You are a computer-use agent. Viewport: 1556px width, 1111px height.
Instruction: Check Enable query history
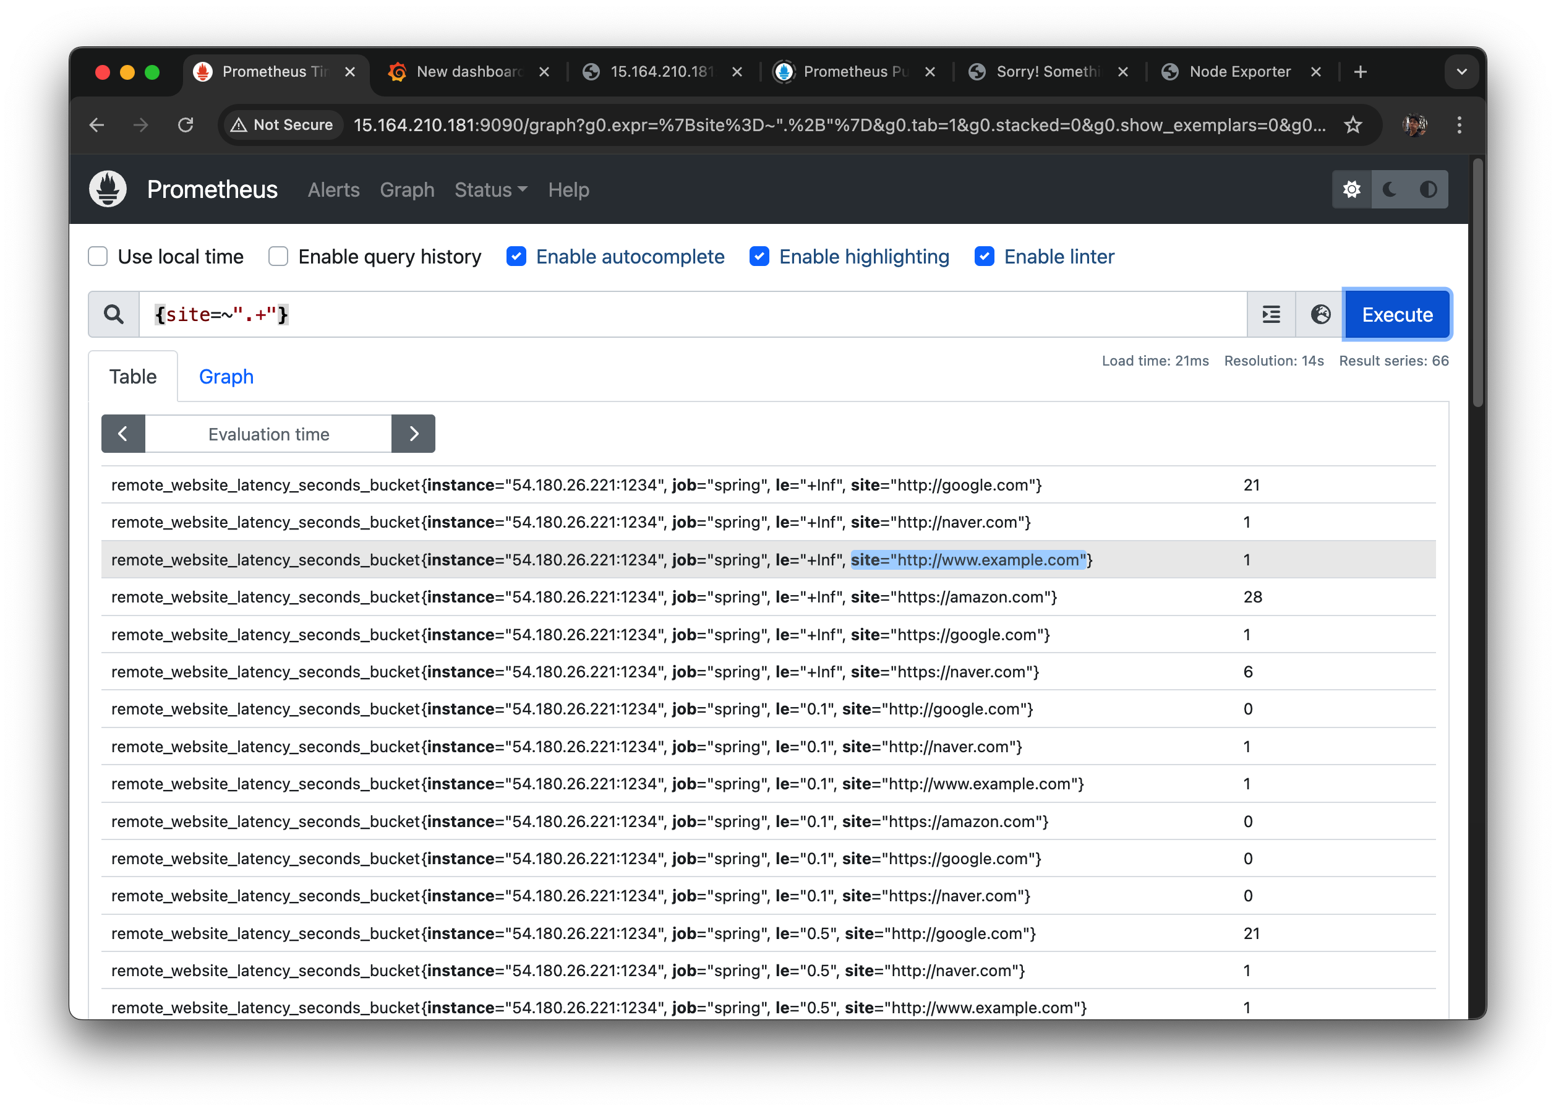click(278, 257)
